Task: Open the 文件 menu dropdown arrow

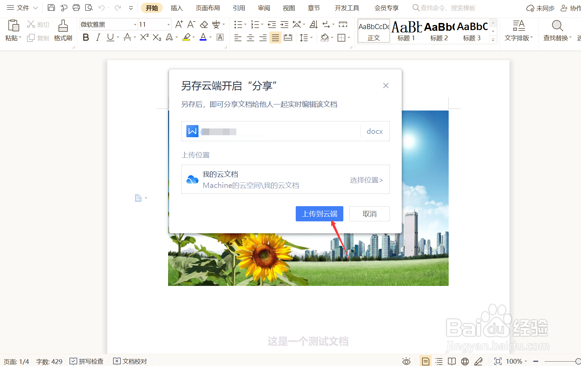Action: (x=35, y=8)
